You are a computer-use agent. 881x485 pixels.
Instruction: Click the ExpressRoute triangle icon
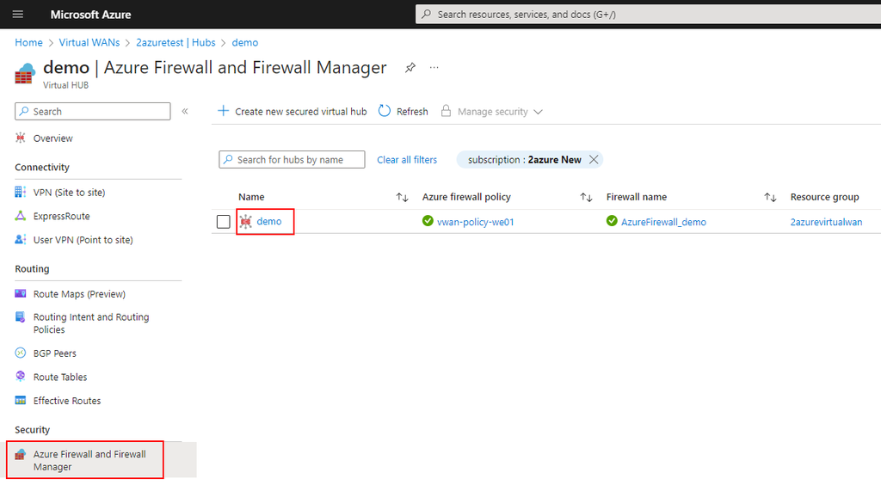(x=21, y=216)
